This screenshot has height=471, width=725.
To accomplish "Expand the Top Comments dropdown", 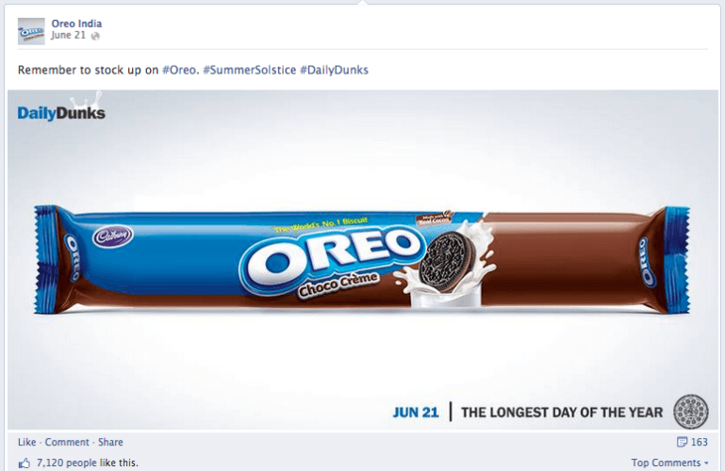I will [x=669, y=463].
